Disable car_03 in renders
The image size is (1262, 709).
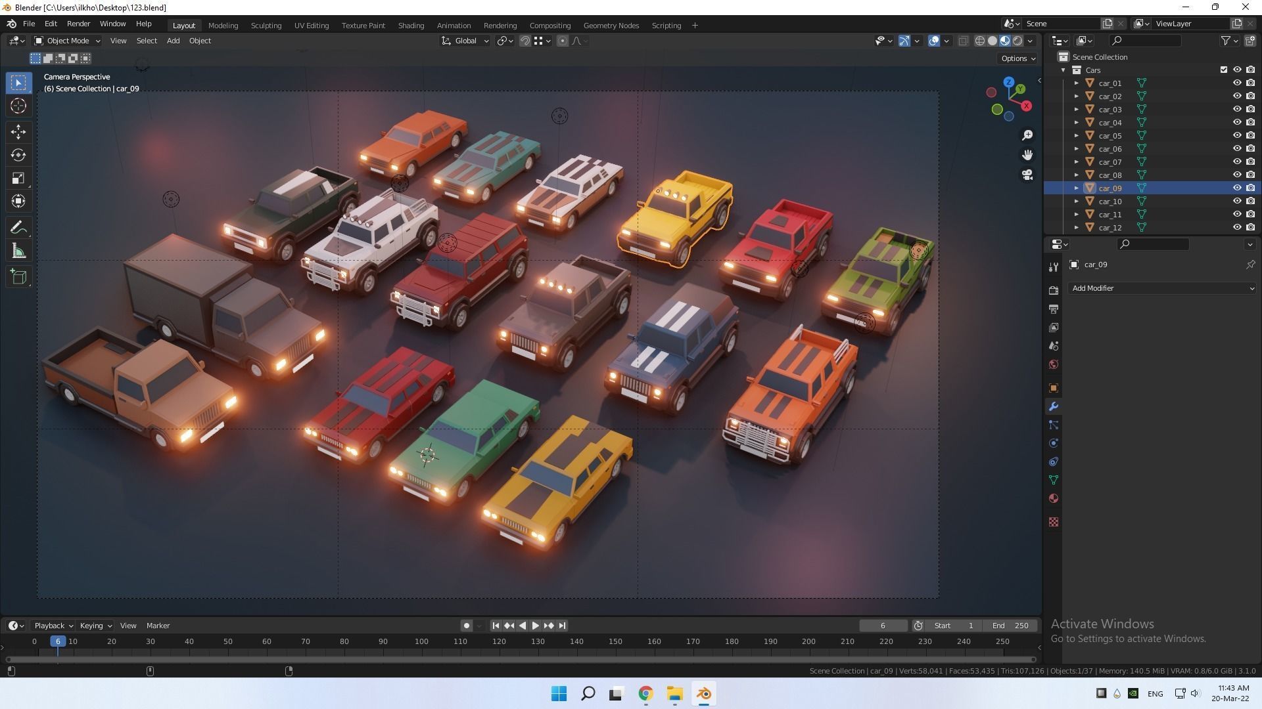(x=1250, y=110)
